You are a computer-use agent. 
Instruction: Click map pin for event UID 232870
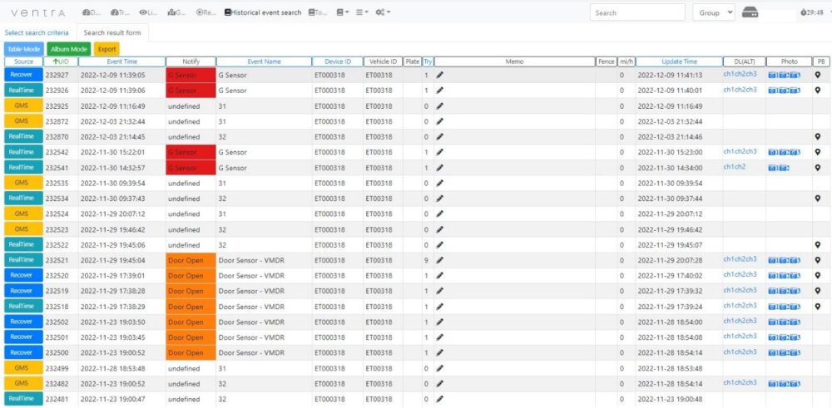pyautogui.click(x=818, y=137)
